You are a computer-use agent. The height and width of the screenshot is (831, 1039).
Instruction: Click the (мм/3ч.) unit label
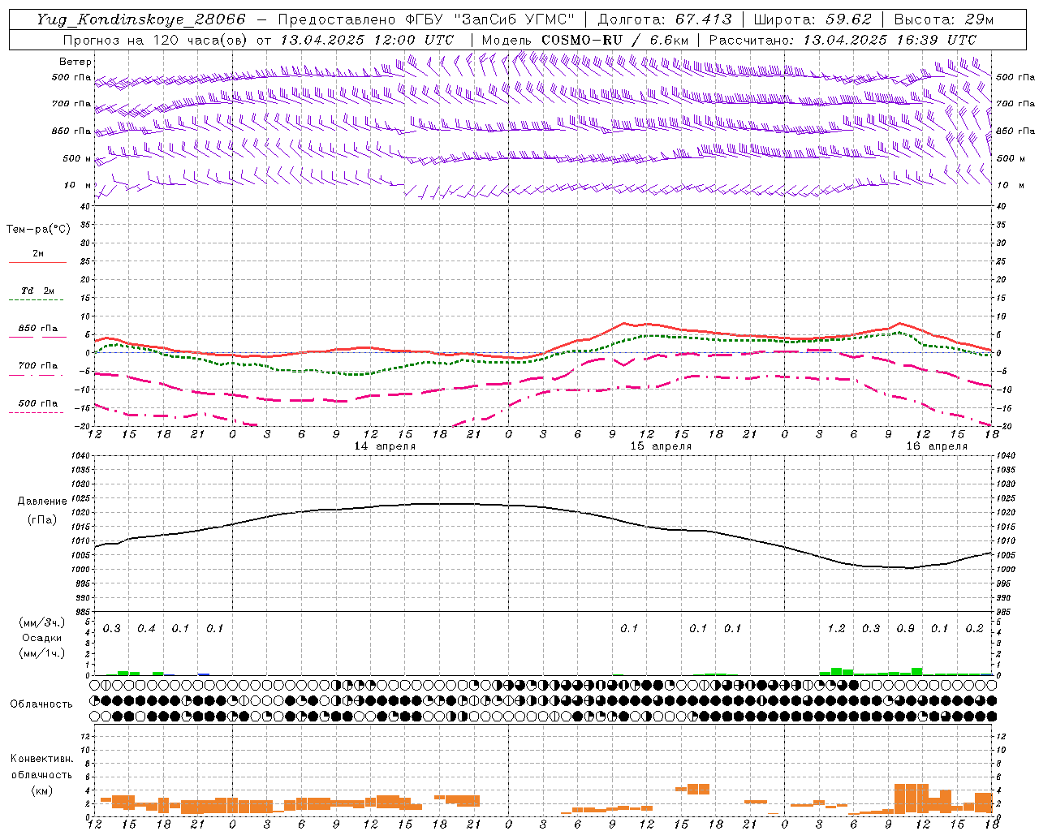pyautogui.click(x=42, y=622)
